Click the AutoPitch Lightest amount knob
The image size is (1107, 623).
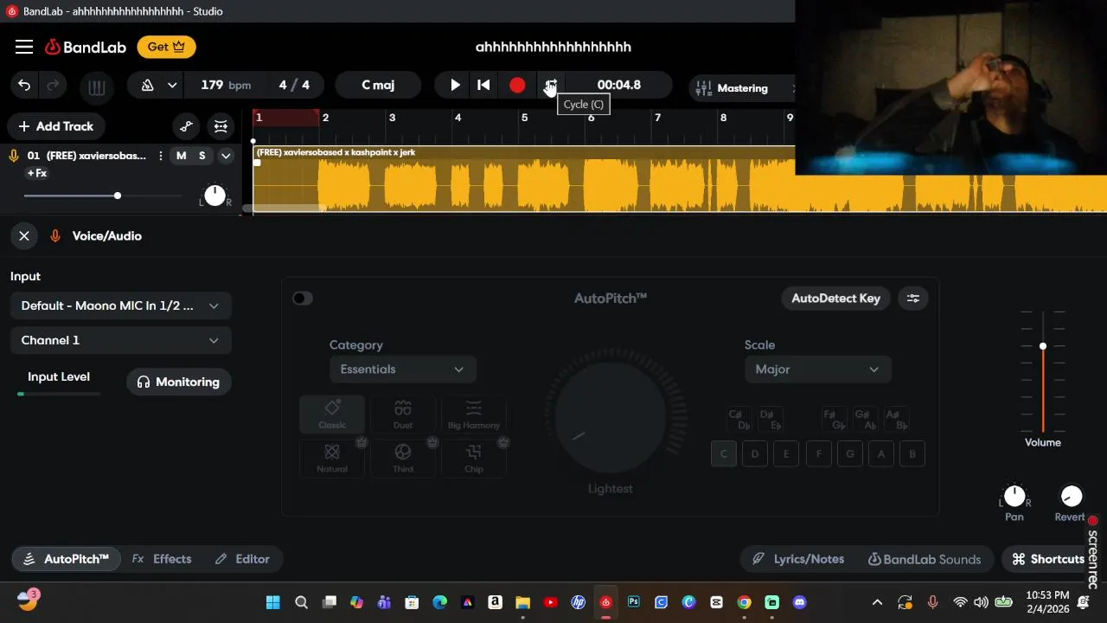(x=611, y=417)
